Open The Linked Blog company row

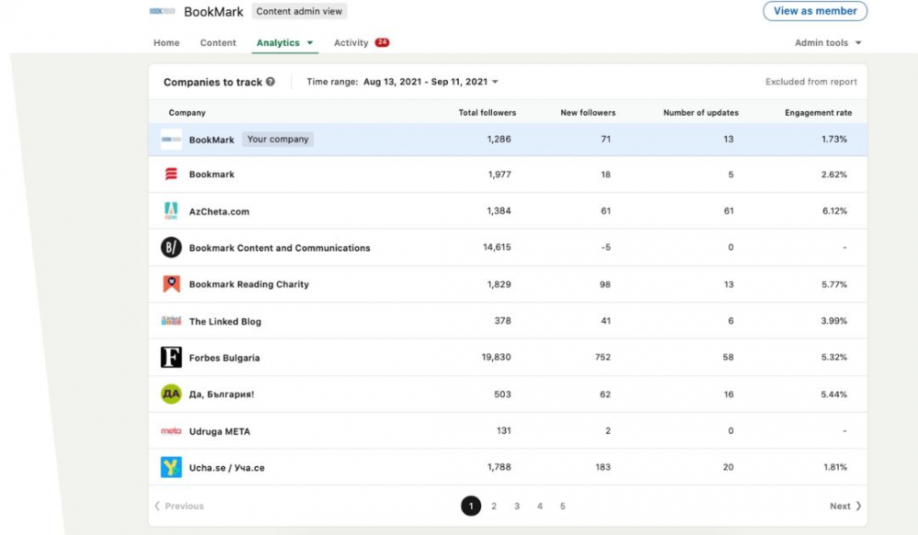click(x=508, y=321)
